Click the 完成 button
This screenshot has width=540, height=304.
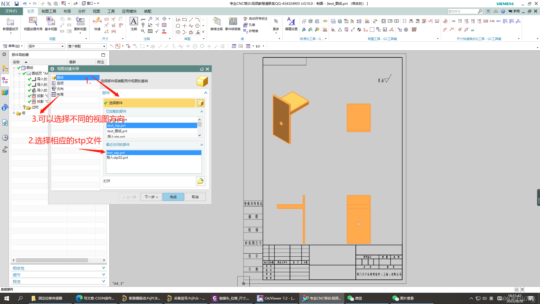pos(173,197)
